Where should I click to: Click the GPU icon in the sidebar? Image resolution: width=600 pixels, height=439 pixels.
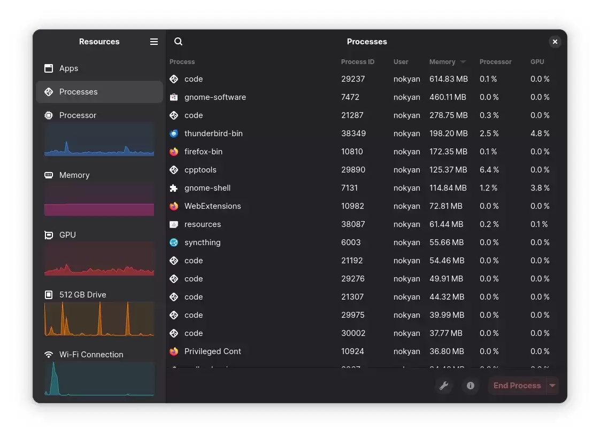[x=49, y=234]
